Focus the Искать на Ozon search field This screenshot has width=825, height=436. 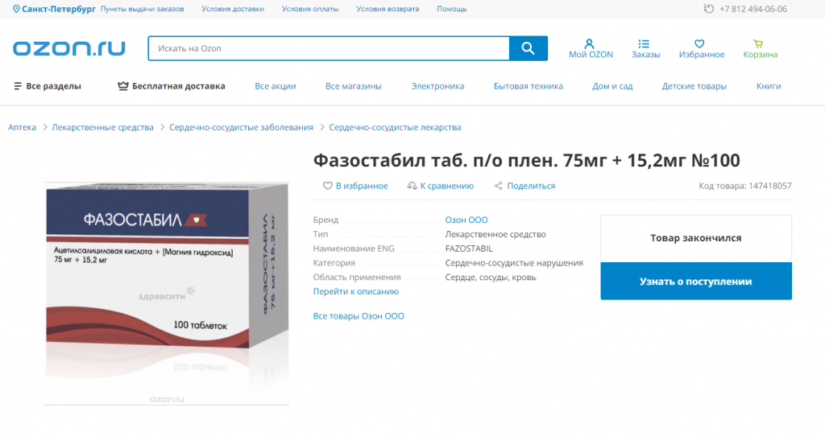click(329, 48)
